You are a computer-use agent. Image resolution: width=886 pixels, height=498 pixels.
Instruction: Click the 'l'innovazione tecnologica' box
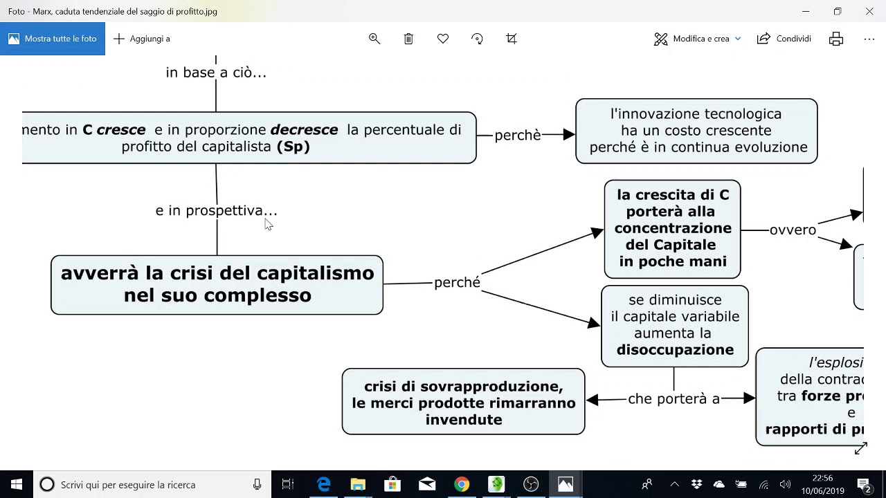click(x=696, y=131)
